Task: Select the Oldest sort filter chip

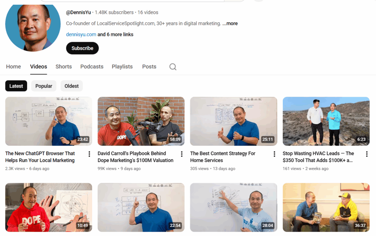Action: pos(72,86)
